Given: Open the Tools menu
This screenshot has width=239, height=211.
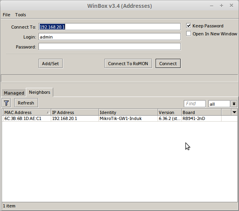Looking at the screenshot, I should (x=20, y=15).
